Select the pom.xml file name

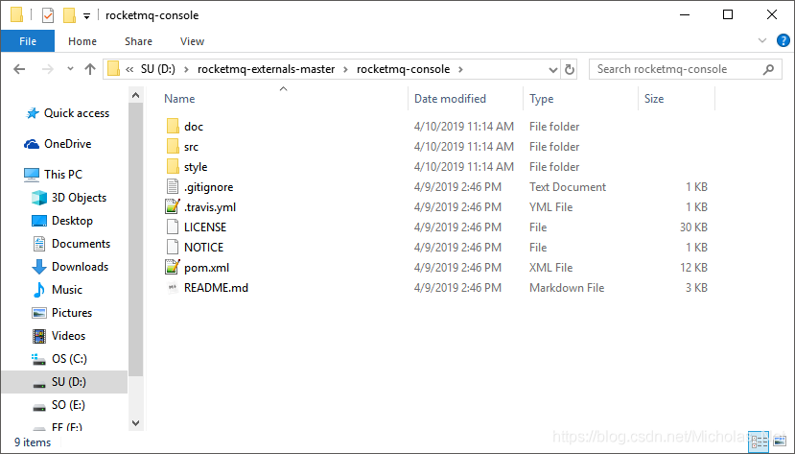(x=206, y=268)
